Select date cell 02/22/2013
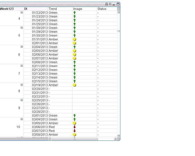The height and width of the screenshot is (156, 195). pyautogui.click(x=36, y=96)
